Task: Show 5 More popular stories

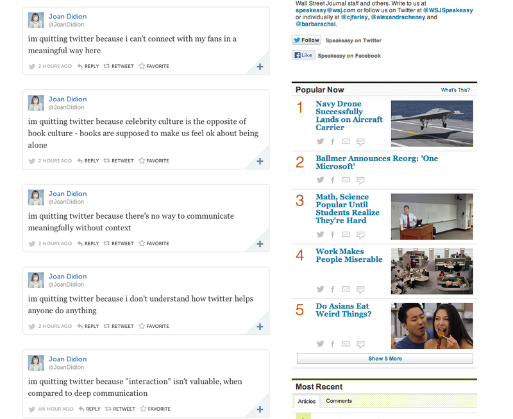Action: (x=385, y=359)
